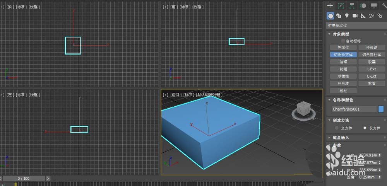Click the 油罐 object button
The image size is (387, 186).
[x=343, y=62]
